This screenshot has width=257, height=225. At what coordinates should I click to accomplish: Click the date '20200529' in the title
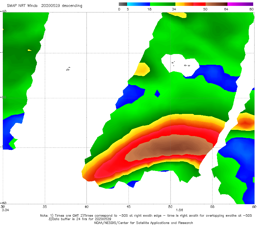[50, 6]
